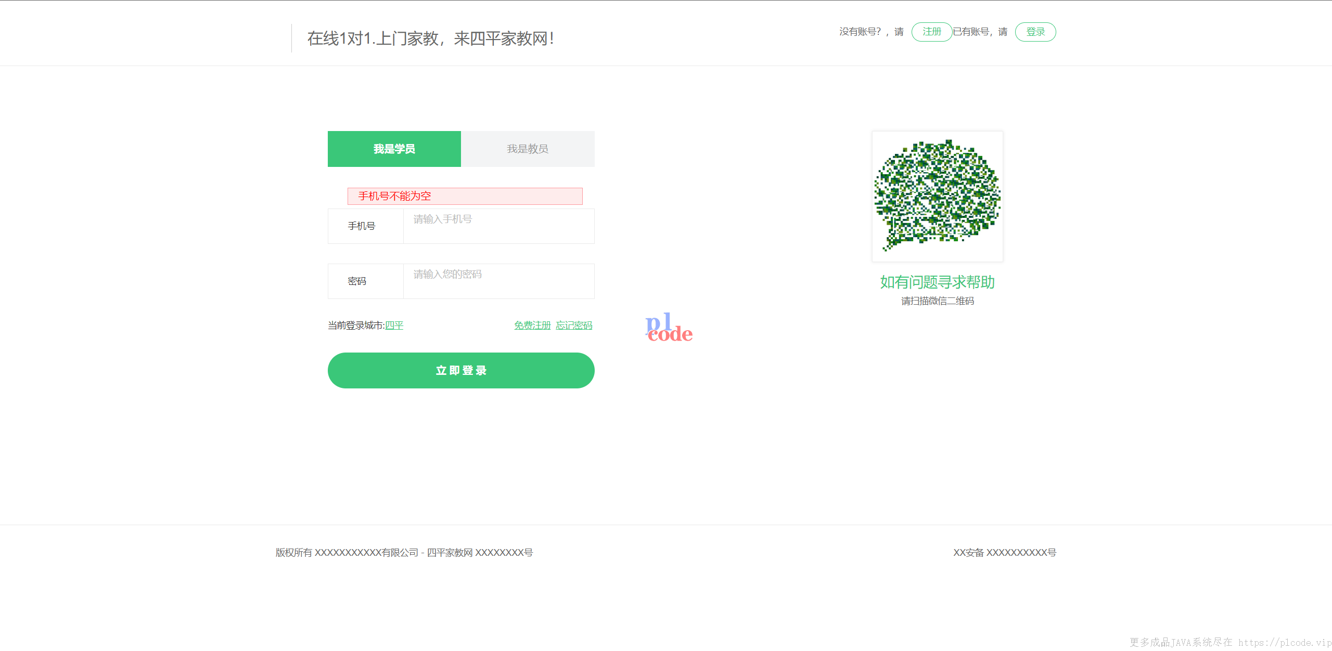Click the 已有账号 header text
The image size is (1332, 651).
click(980, 32)
